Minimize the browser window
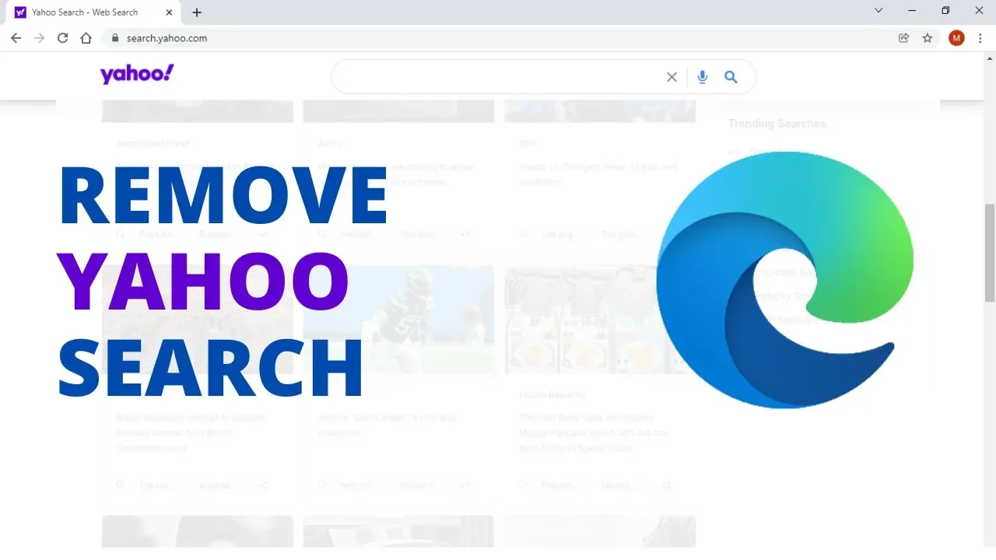996x560 pixels. pos(912,11)
